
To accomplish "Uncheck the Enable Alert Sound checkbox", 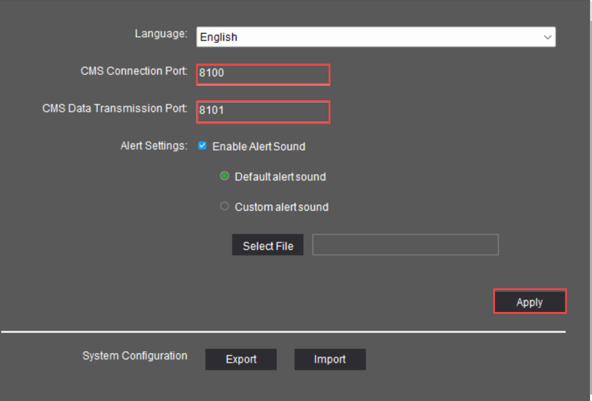I will [202, 146].
